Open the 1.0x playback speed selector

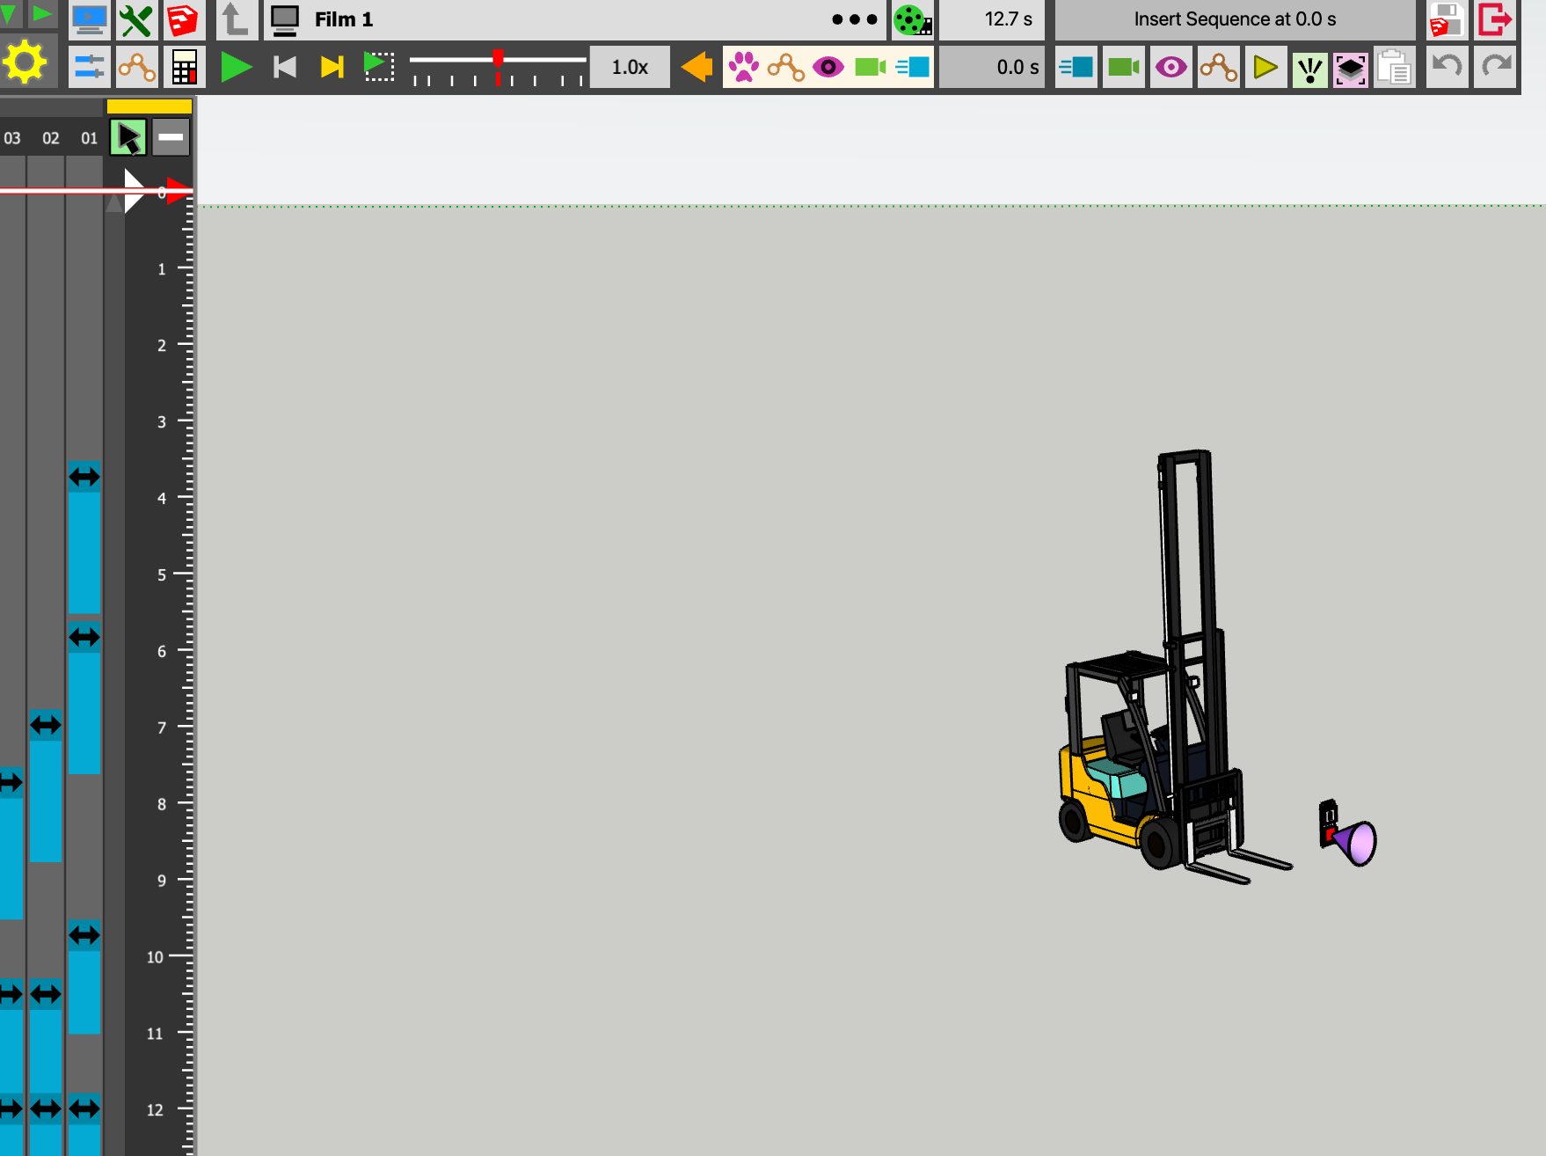pyautogui.click(x=630, y=67)
